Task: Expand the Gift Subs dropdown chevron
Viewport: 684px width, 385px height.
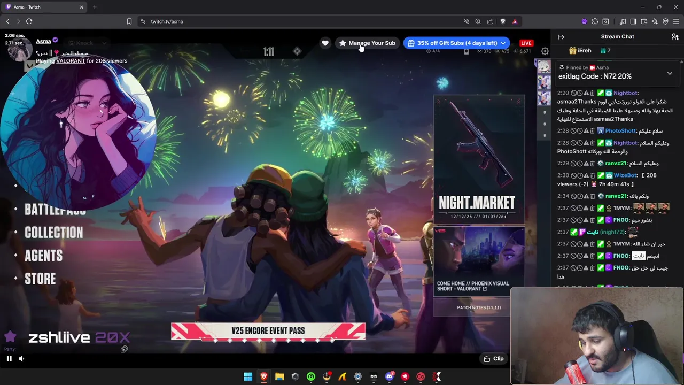Action: click(503, 43)
